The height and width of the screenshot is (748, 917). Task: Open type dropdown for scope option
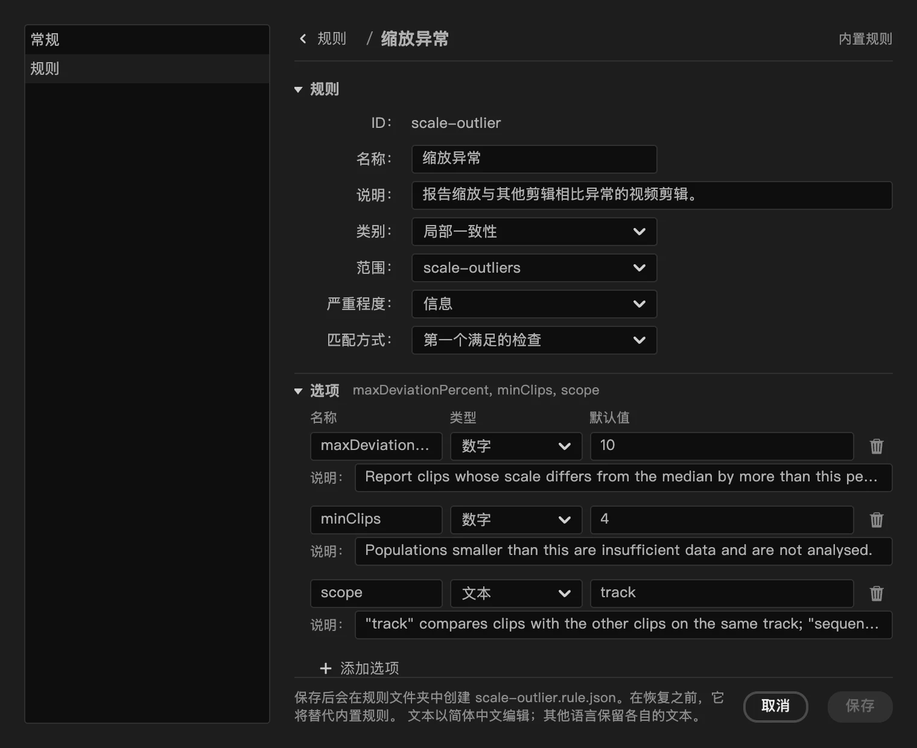pos(516,594)
